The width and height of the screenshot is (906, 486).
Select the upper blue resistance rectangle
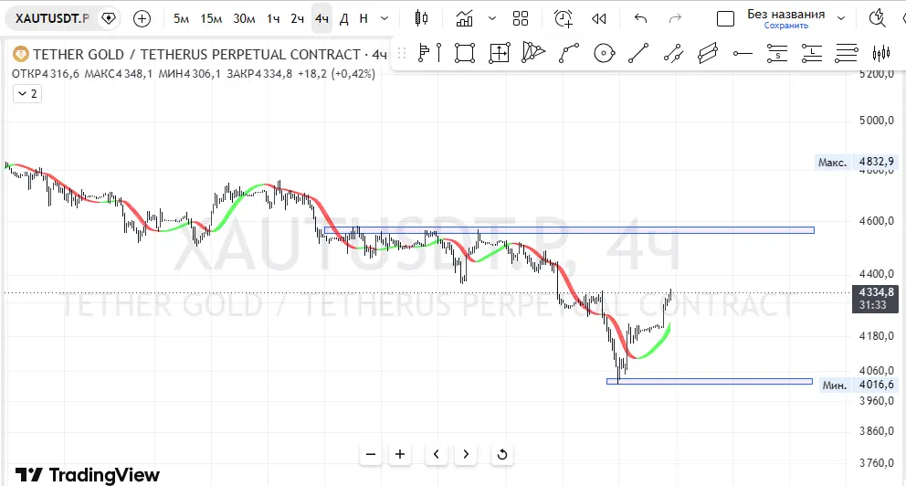tap(569, 230)
